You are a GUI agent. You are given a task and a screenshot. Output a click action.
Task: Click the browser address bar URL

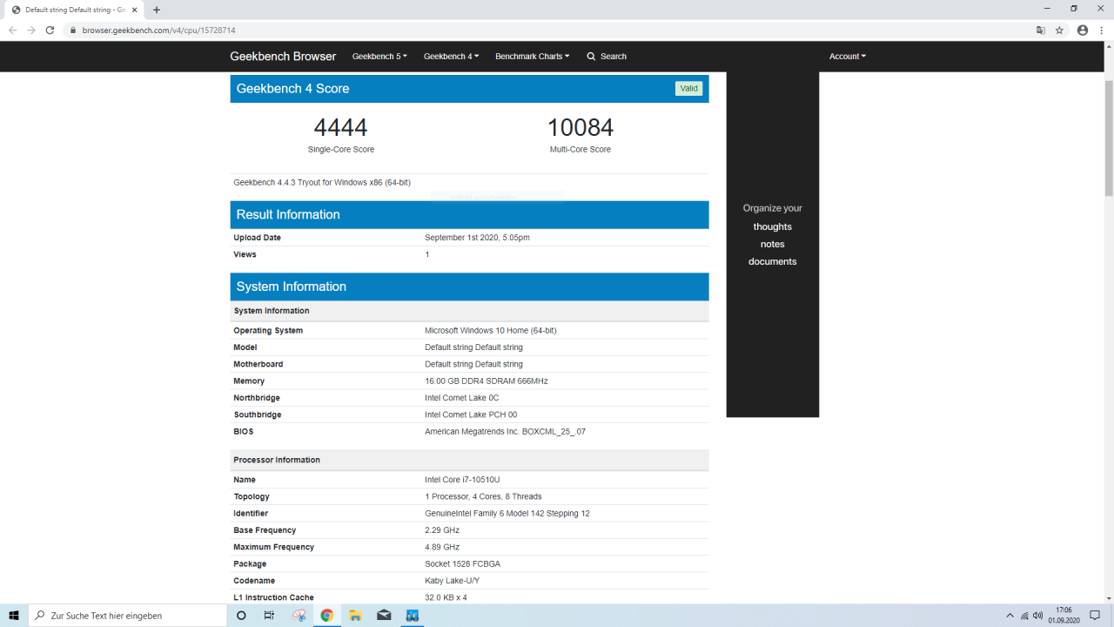[x=158, y=30]
